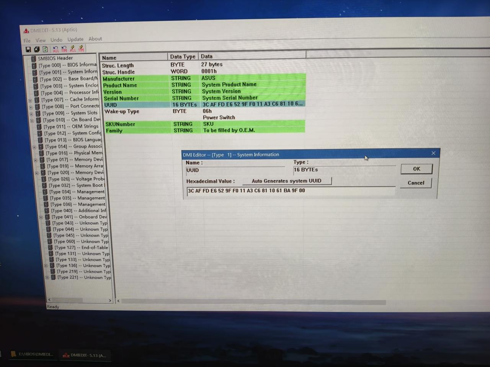This screenshot has width=490, height=367.
Task: Click the Save All multi-disk toolbar icon
Action: coord(37,49)
